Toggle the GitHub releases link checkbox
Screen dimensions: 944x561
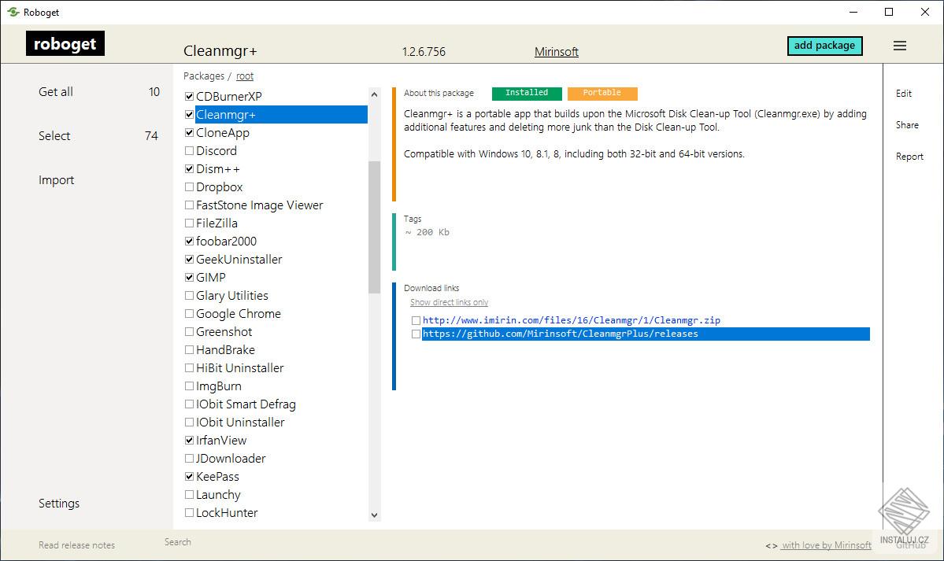tap(416, 334)
